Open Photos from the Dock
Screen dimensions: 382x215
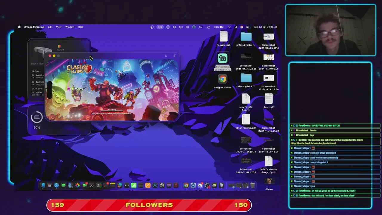coord(78,185)
